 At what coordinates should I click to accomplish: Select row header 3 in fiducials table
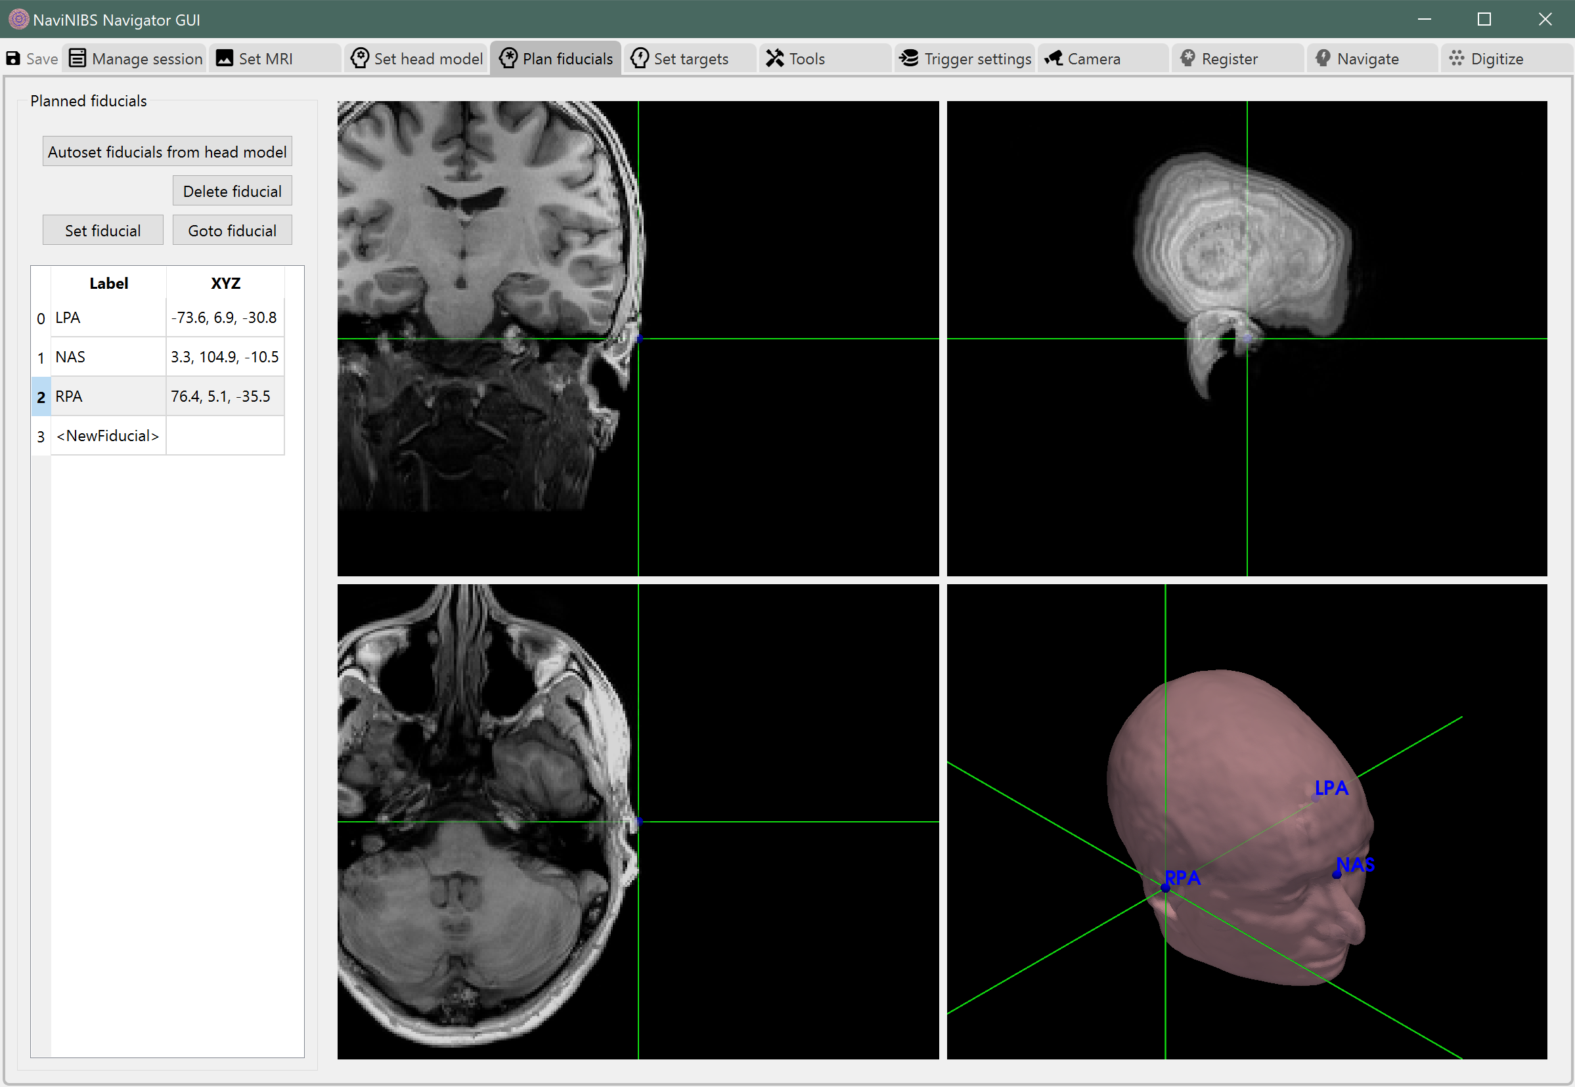coord(41,437)
